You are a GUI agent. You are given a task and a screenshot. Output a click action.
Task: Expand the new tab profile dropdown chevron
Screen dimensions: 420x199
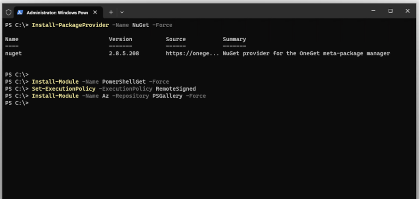(122, 12)
